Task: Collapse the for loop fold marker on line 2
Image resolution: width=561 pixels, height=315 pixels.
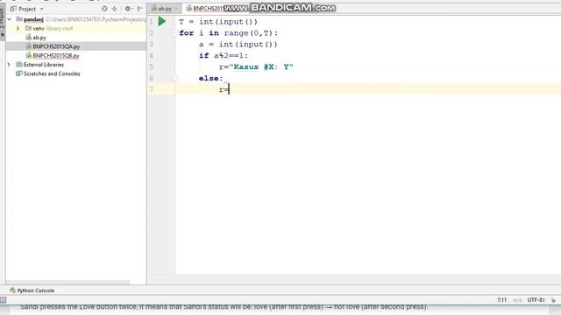Action: (175, 33)
